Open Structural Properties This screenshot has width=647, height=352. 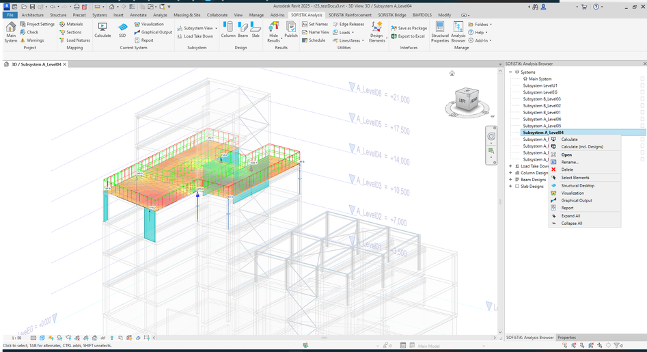click(440, 32)
